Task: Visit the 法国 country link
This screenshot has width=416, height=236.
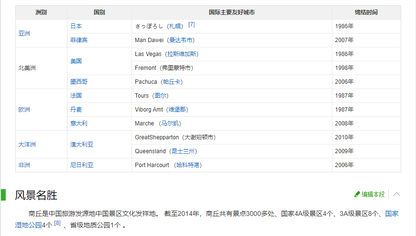Action: click(x=76, y=96)
